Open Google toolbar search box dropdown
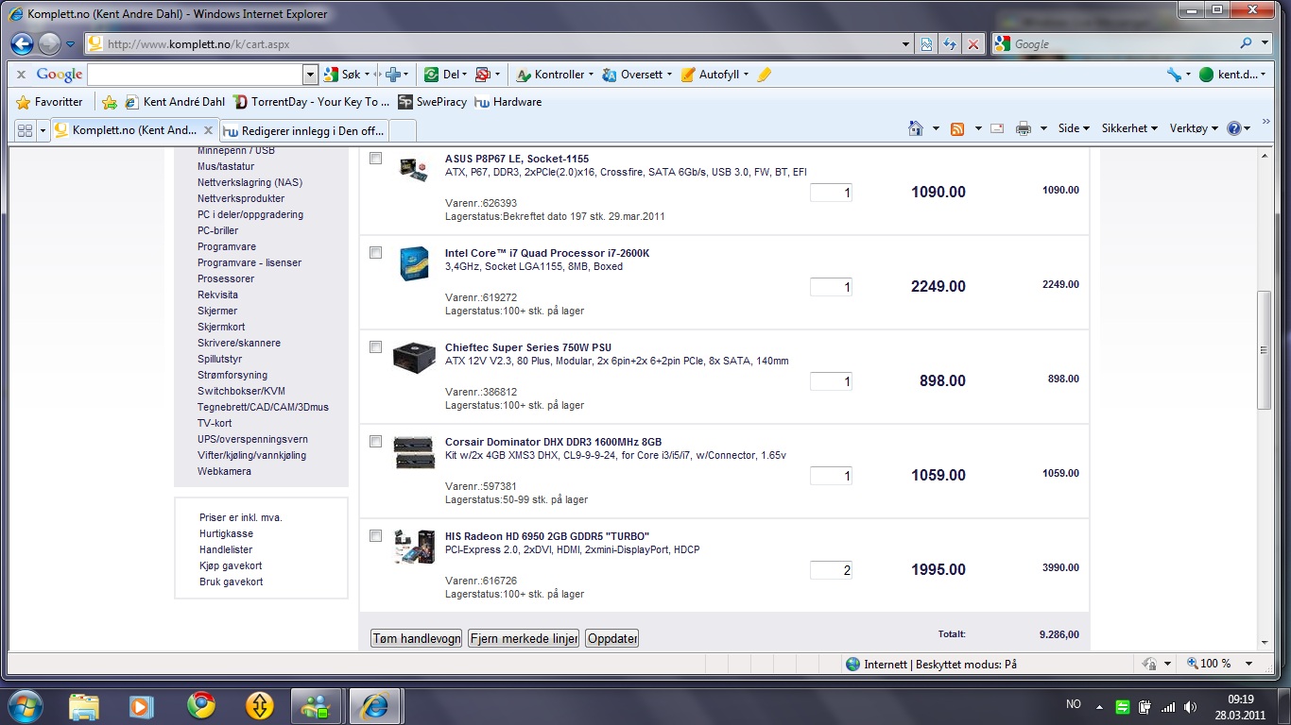This screenshot has height=725, width=1291. (x=310, y=75)
